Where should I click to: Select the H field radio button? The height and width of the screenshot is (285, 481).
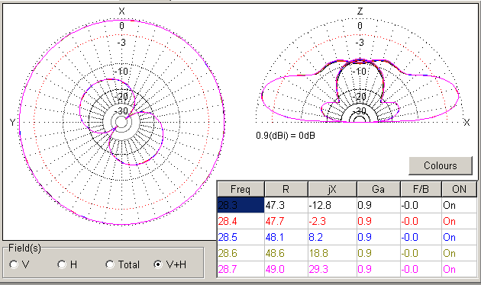62,264
